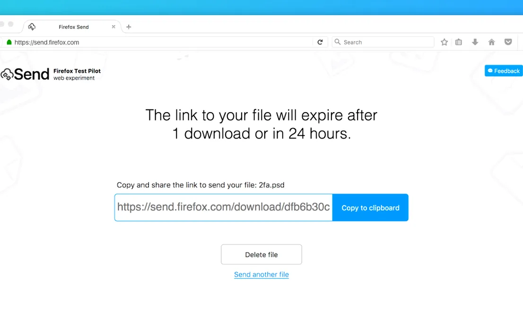Bookmark this page with the star icon
Image resolution: width=523 pixels, height=331 pixels.
pyautogui.click(x=444, y=42)
